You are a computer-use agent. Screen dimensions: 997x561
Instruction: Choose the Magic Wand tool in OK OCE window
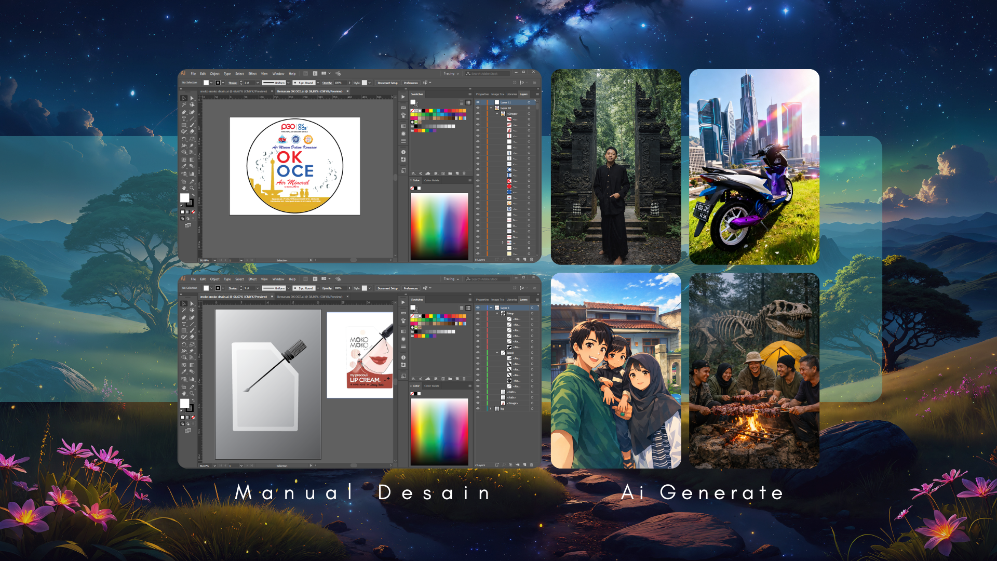point(184,104)
